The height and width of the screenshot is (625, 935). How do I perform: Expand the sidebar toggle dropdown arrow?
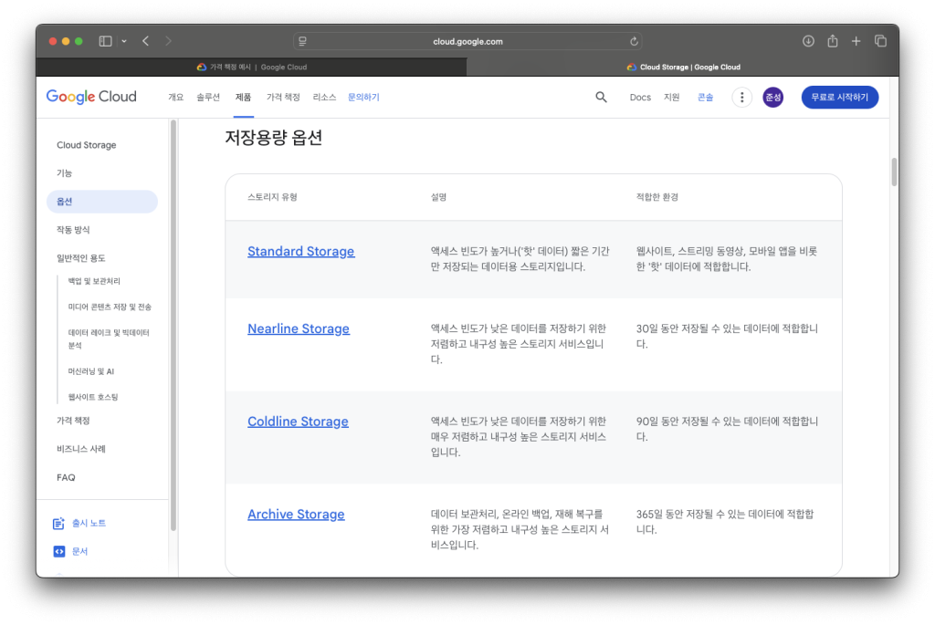[124, 41]
